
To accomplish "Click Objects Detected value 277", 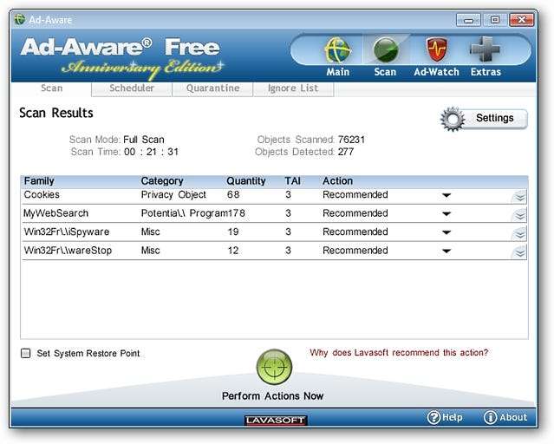I will tap(346, 152).
